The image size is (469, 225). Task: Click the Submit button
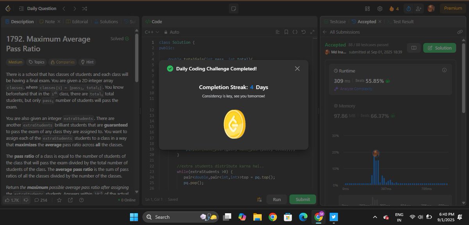(303, 199)
